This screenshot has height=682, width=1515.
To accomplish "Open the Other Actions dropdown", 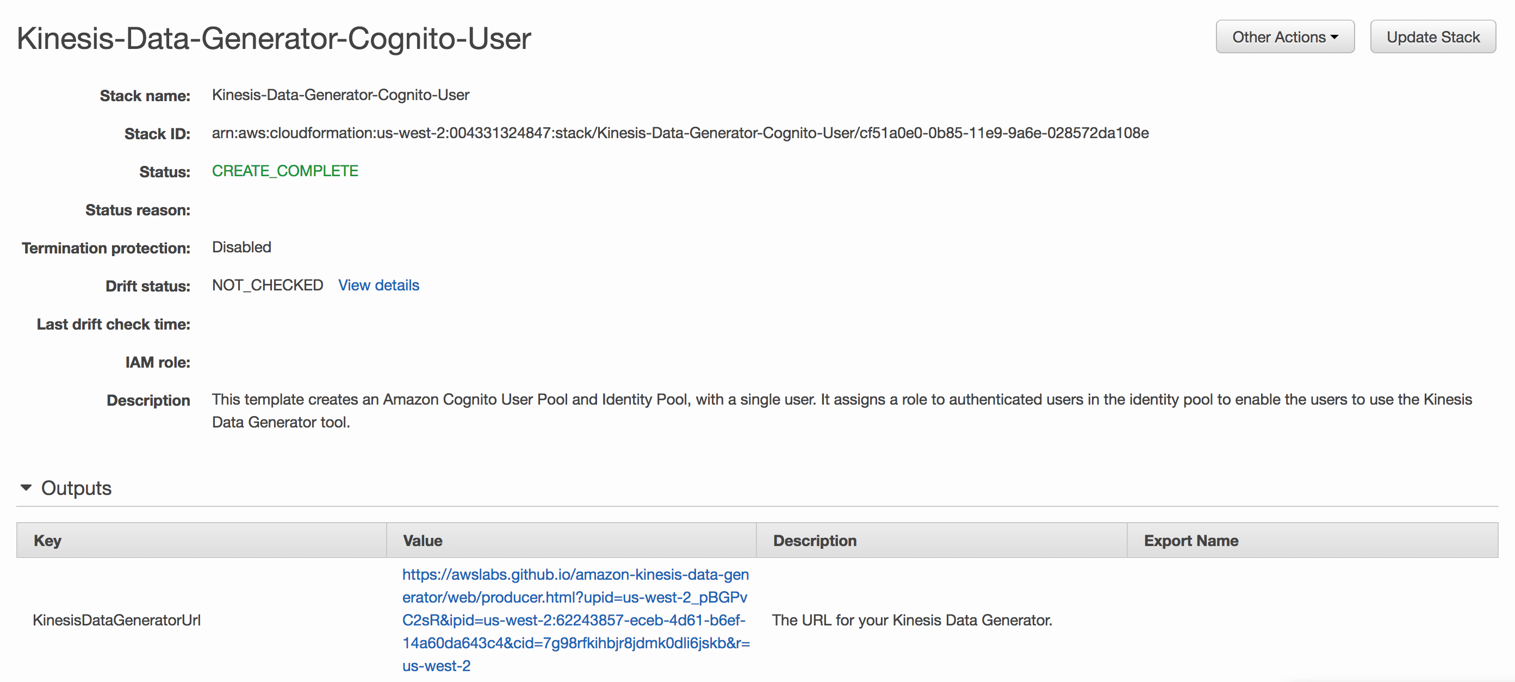I will point(1284,37).
